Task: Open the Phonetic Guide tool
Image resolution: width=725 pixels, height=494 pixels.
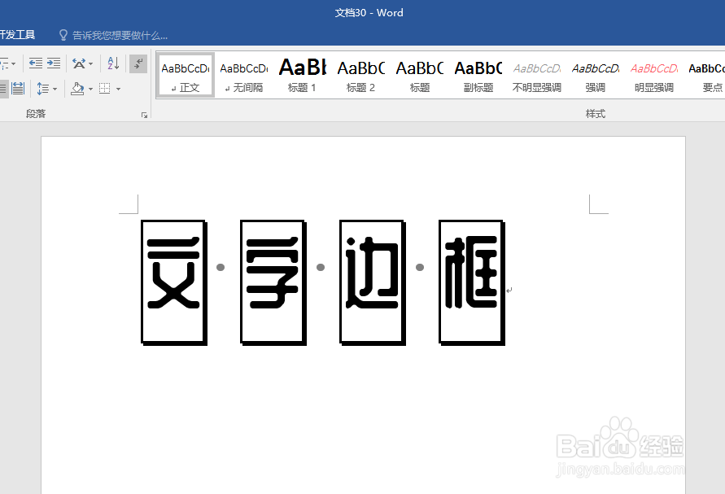Action: click(x=79, y=63)
